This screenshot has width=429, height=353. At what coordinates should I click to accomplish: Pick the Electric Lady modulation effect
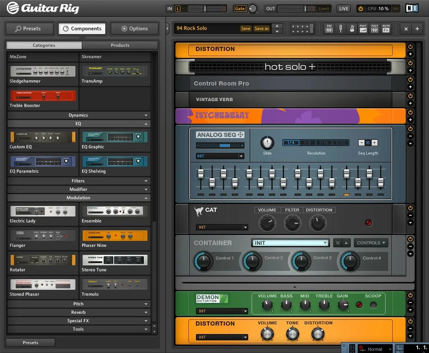click(43, 211)
